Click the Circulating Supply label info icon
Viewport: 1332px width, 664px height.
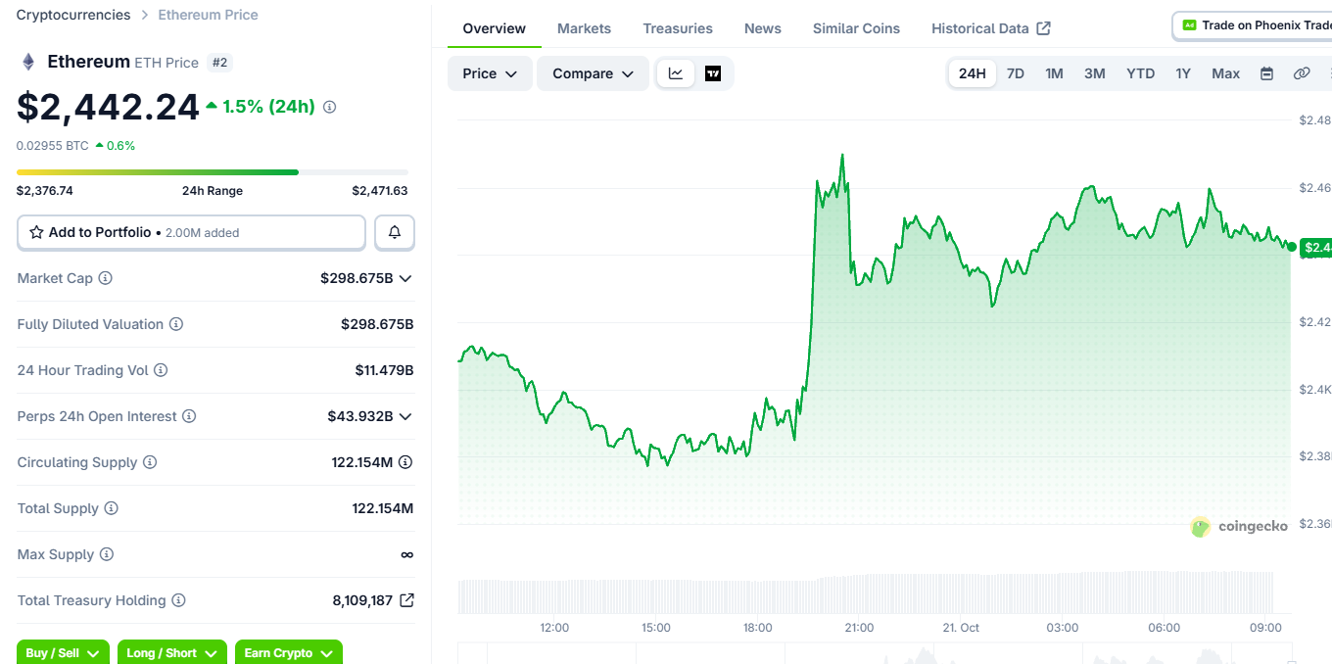click(150, 462)
